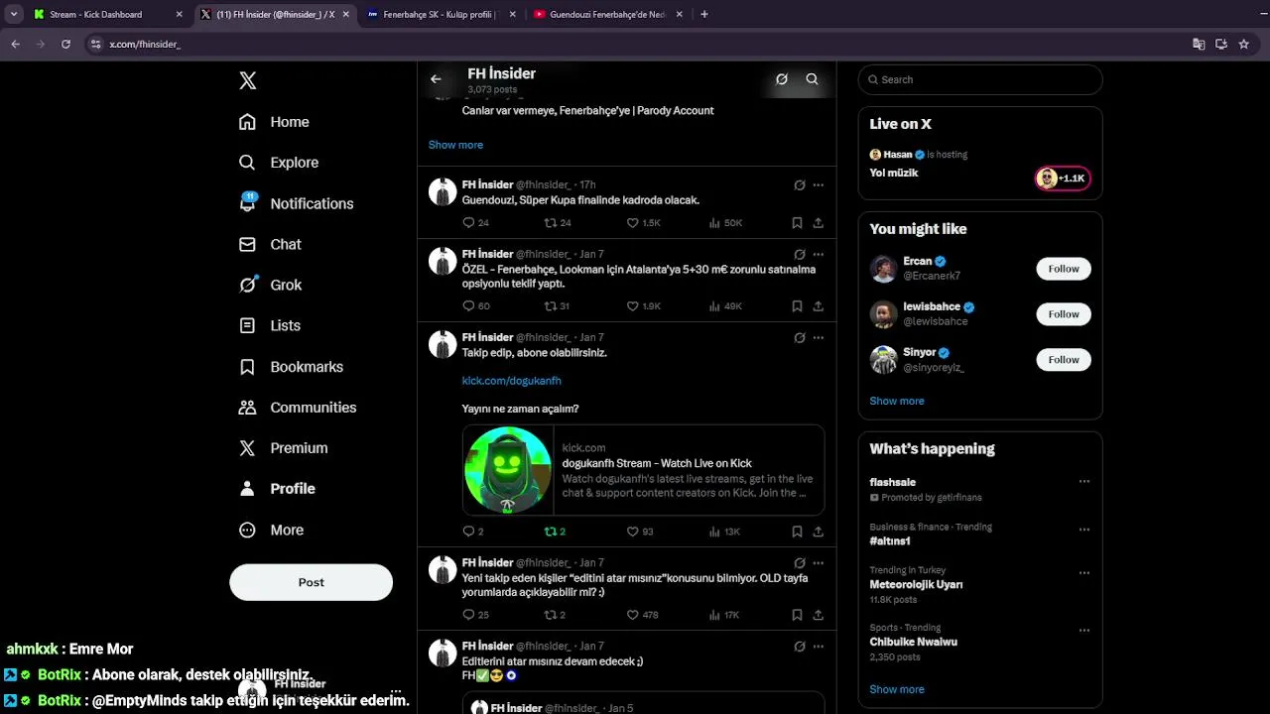Click Grok icon in profile header

(782, 79)
